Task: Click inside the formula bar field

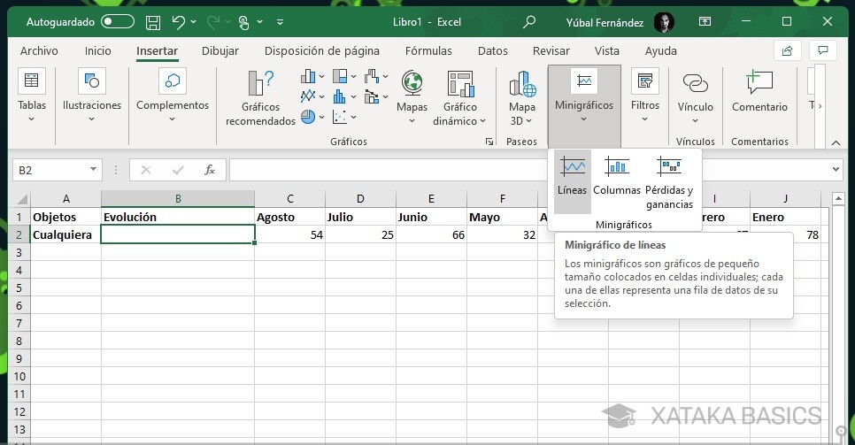Action: [389, 170]
